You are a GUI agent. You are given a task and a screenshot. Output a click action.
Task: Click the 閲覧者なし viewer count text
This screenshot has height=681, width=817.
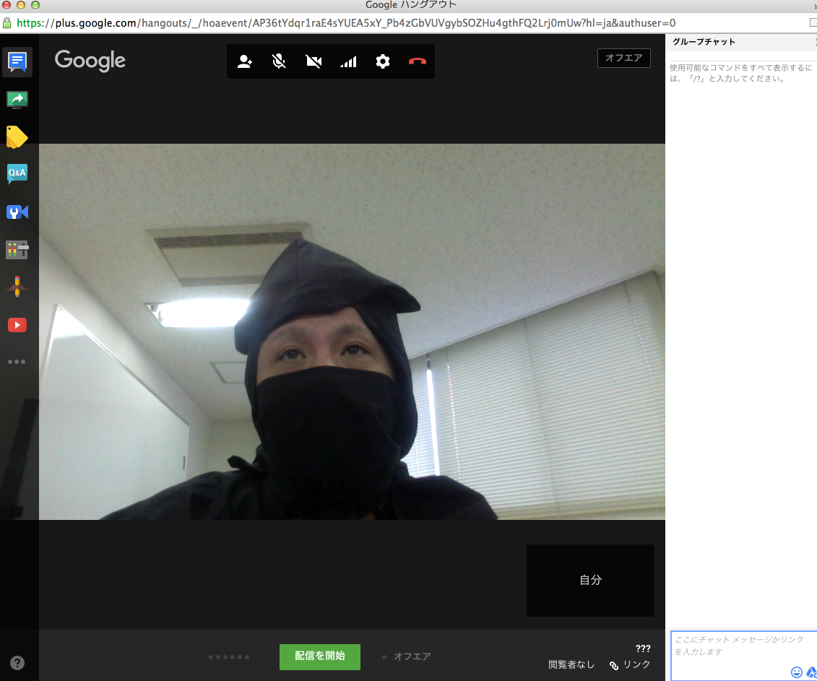571,665
